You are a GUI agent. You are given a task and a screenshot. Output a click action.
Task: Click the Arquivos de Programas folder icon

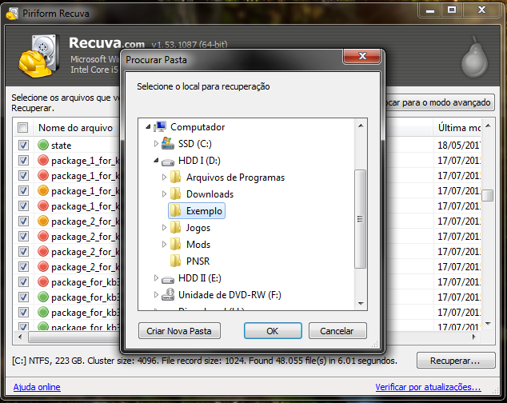(x=176, y=177)
